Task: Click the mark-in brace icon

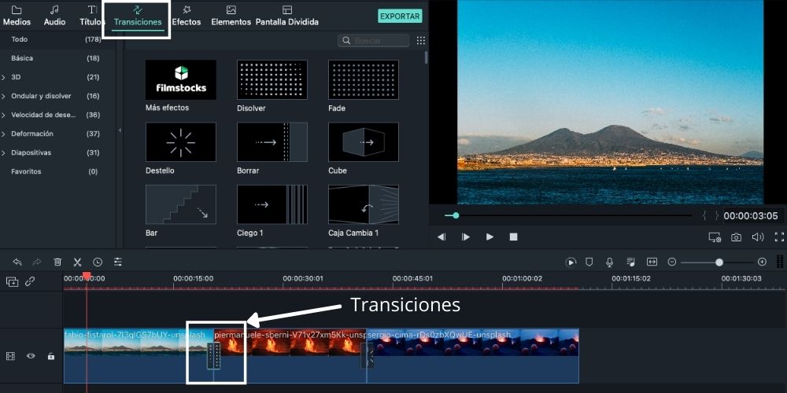Action: [x=704, y=215]
